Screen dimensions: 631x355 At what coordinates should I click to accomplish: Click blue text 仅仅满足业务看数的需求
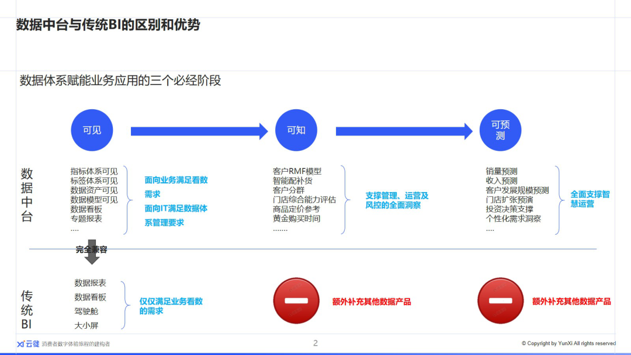point(171,306)
